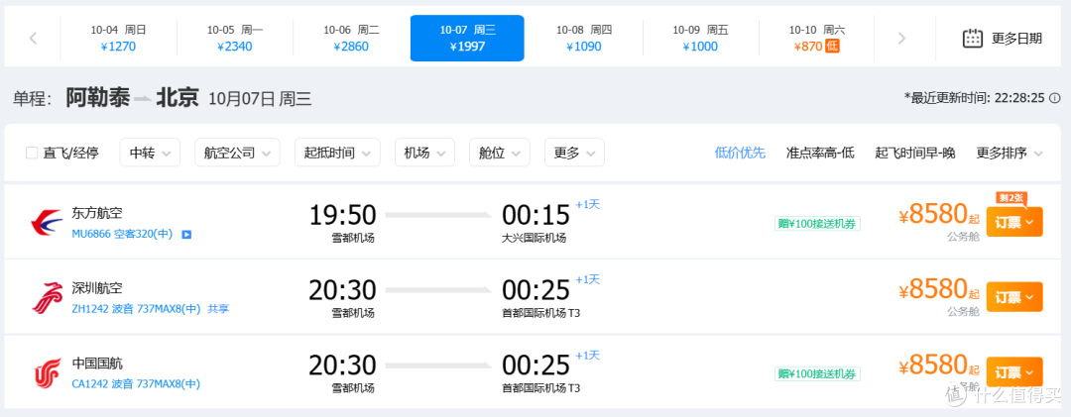Screen dimensions: 1071x417
Task: Select the 10-07 周三 date tab
Action: [x=467, y=39]
